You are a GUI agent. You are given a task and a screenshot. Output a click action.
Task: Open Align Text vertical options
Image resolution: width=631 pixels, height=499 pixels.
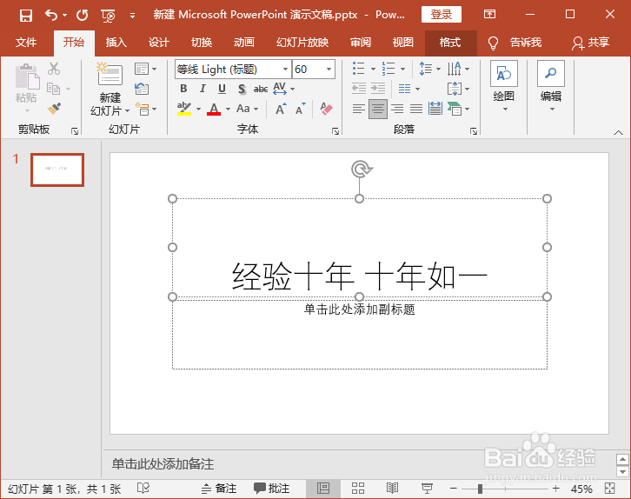(458, 89)
